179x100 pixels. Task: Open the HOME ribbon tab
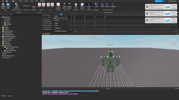coord(21,1)
